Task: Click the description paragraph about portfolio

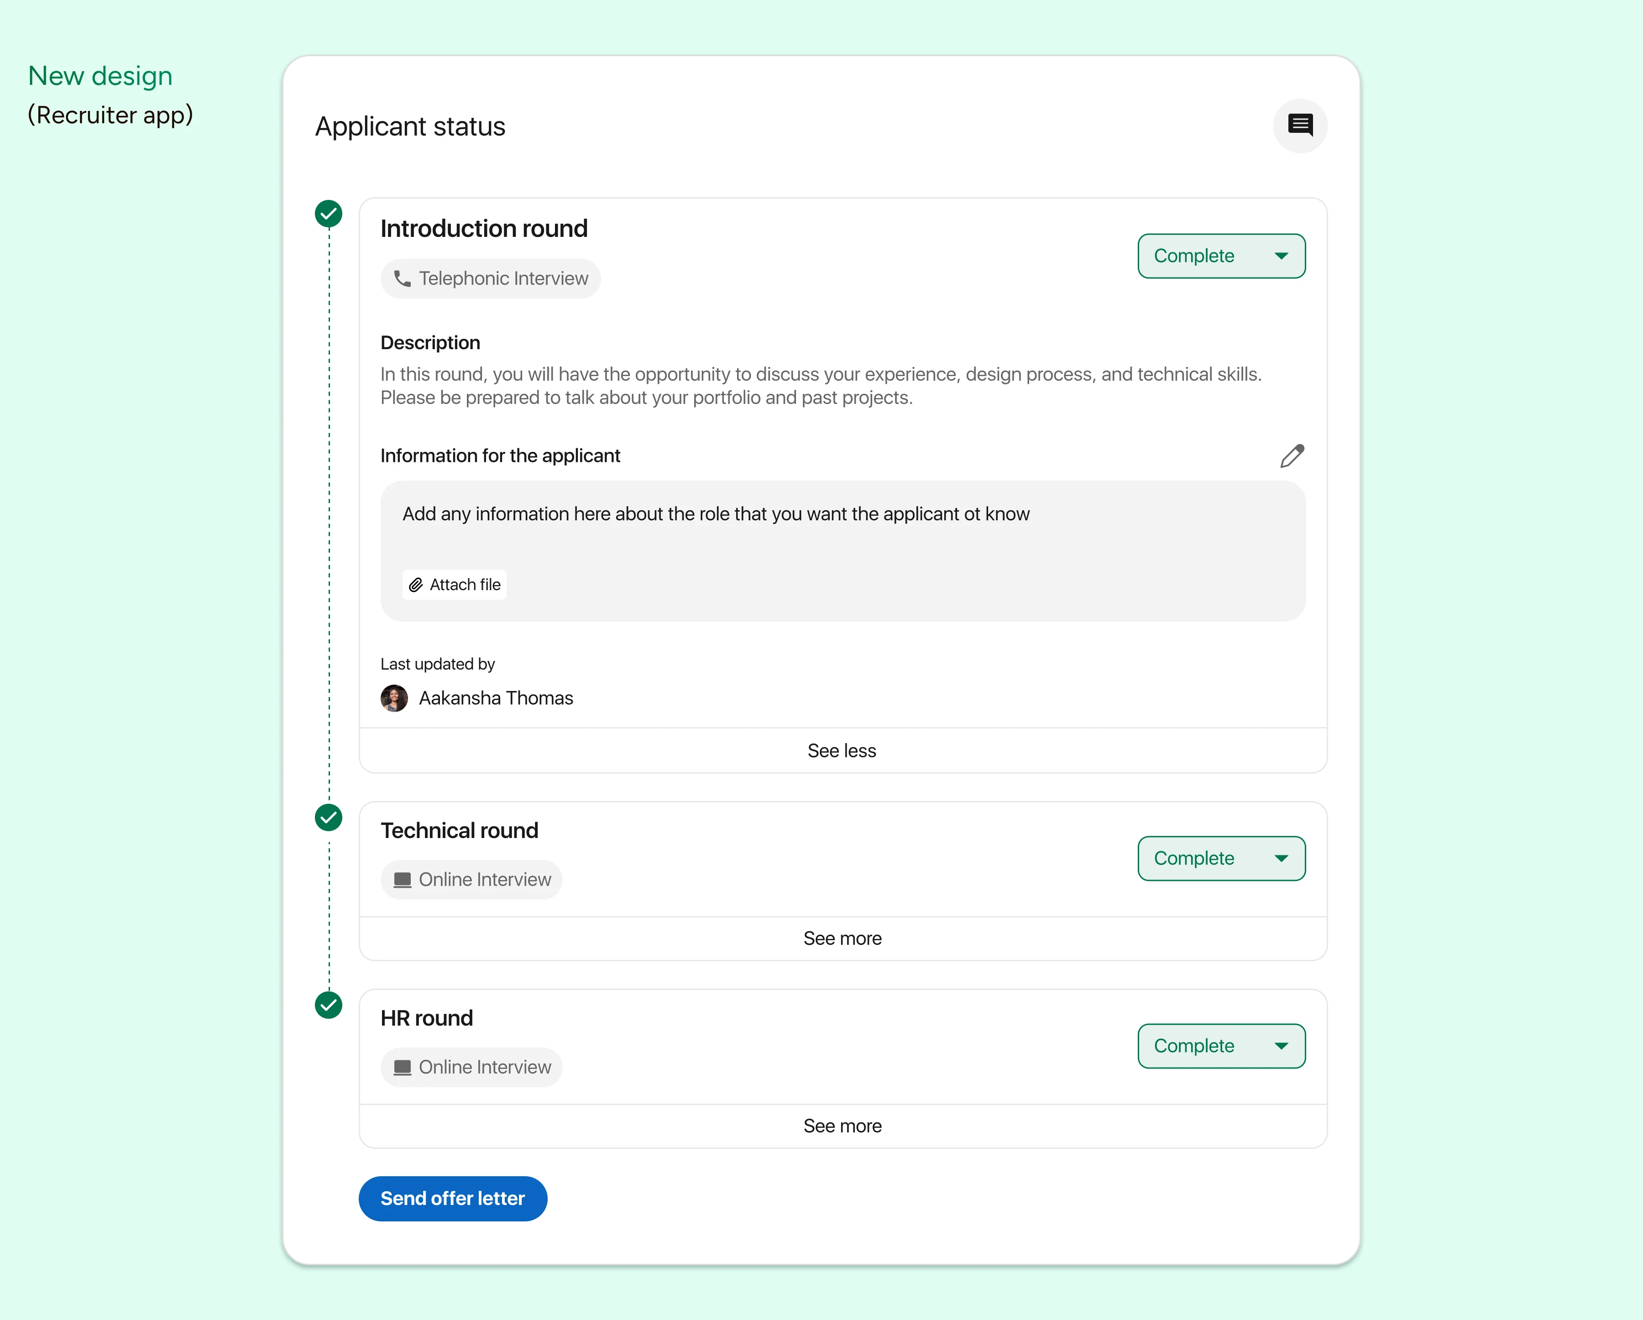Action: coord(821,386)
